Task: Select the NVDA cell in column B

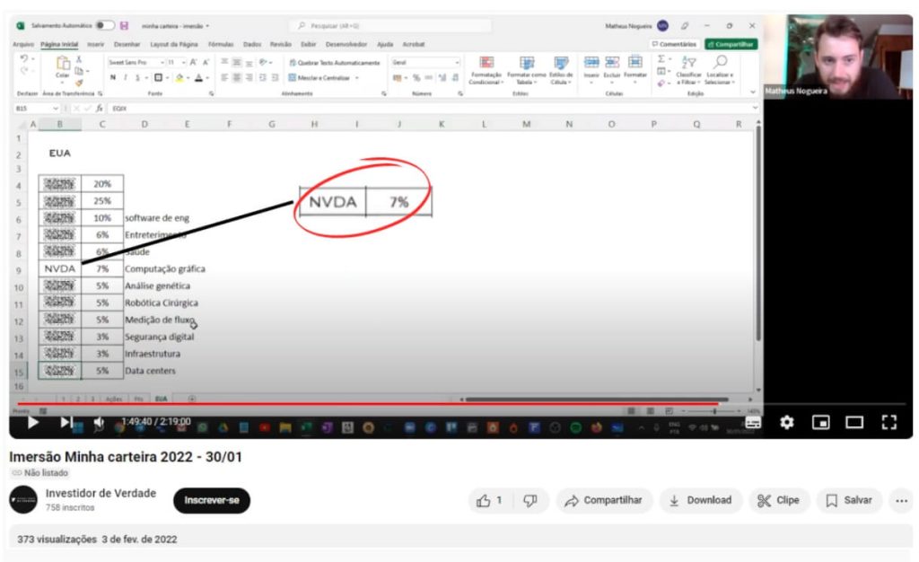Action: [x=60, y=269]
